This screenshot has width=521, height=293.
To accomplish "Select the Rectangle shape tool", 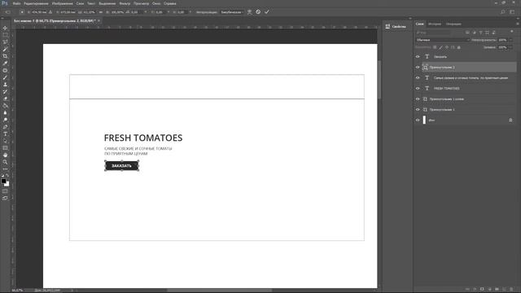I will click(x=5, y=148).
